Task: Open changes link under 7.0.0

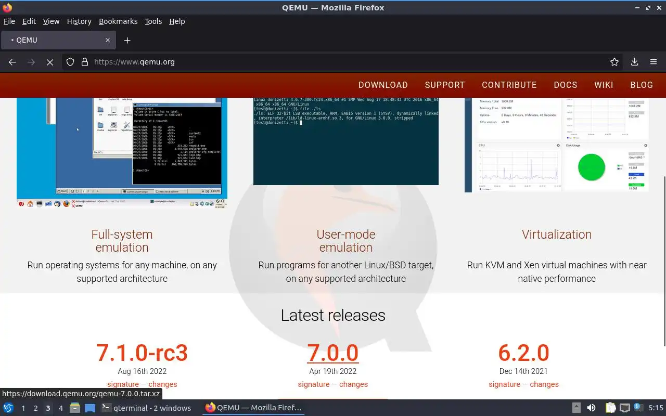Action: point(353,384)
